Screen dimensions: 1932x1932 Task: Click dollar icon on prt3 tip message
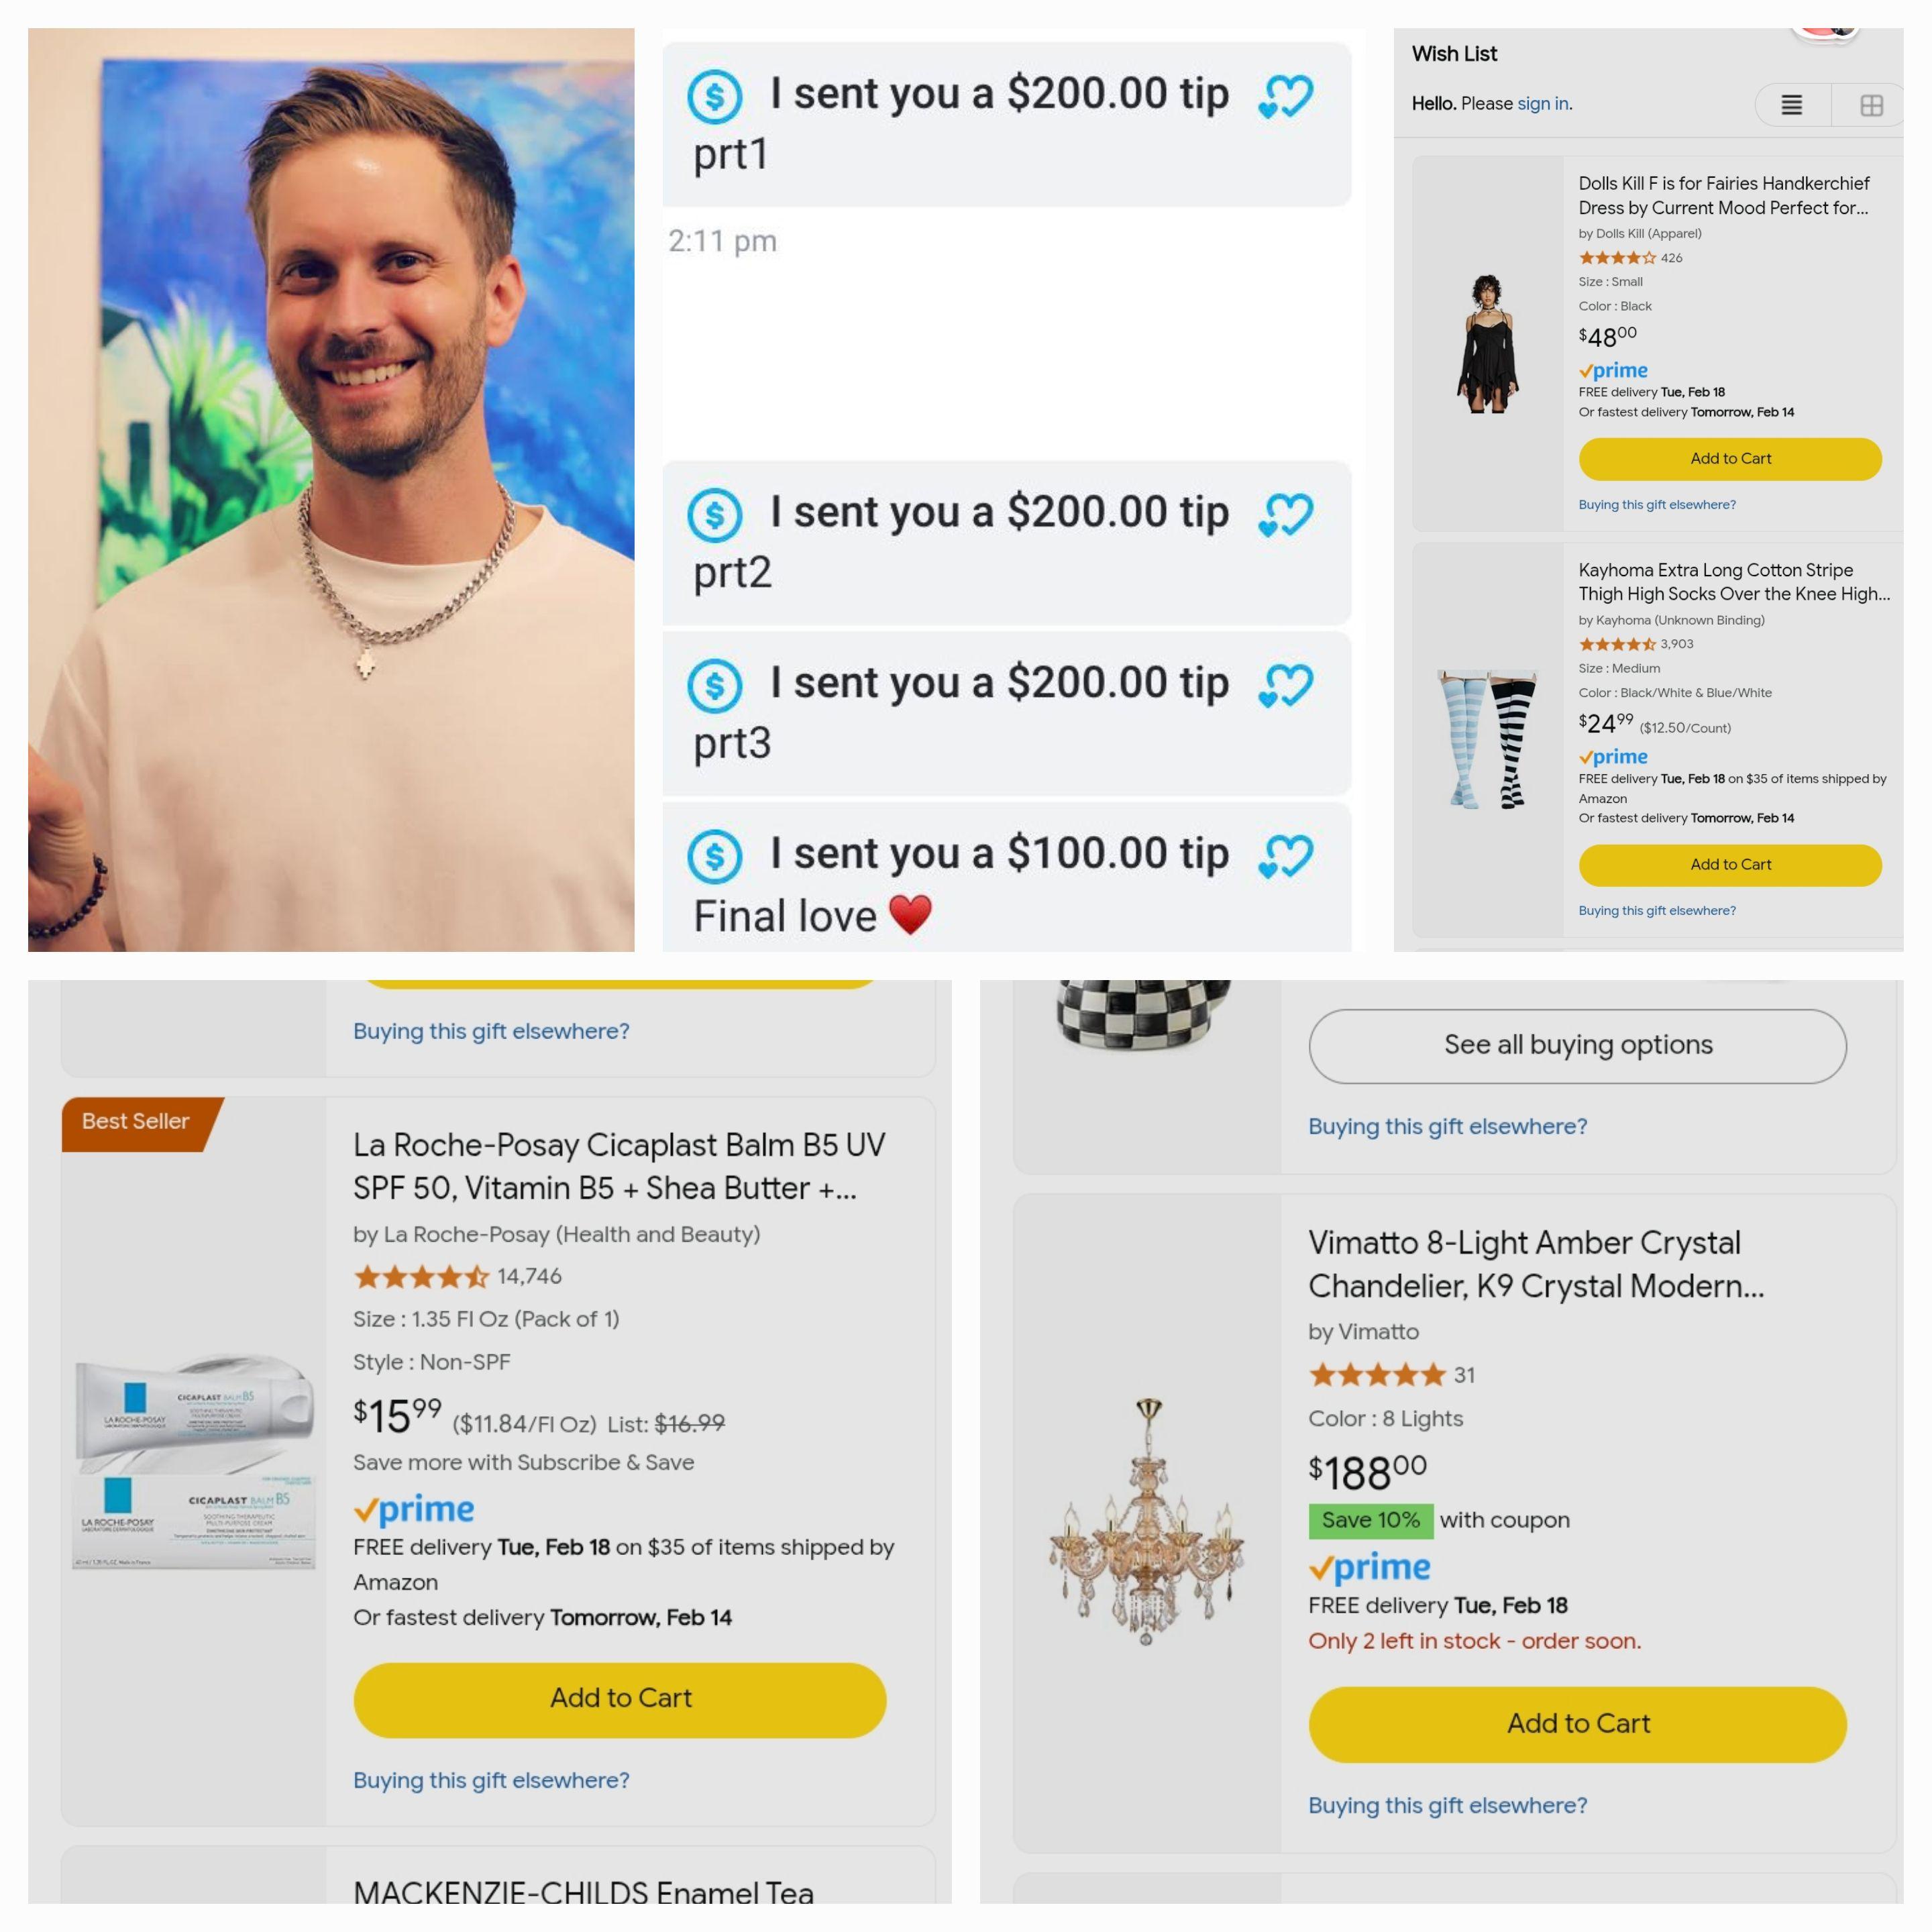(714, 686)
